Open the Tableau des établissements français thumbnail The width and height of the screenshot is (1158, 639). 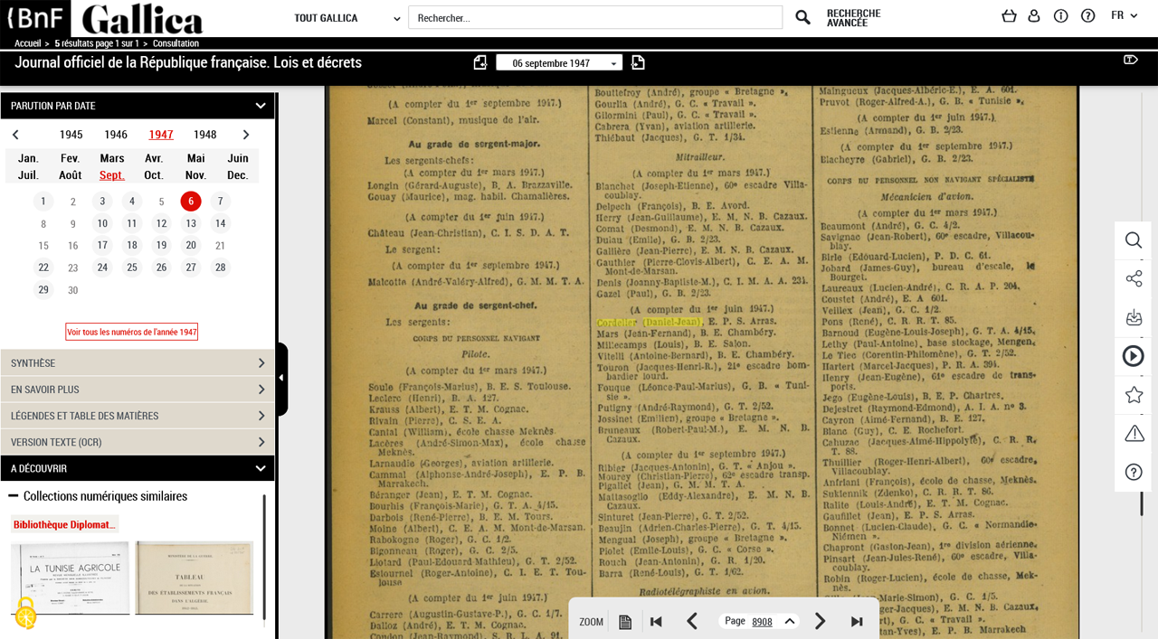pos(195,578)
